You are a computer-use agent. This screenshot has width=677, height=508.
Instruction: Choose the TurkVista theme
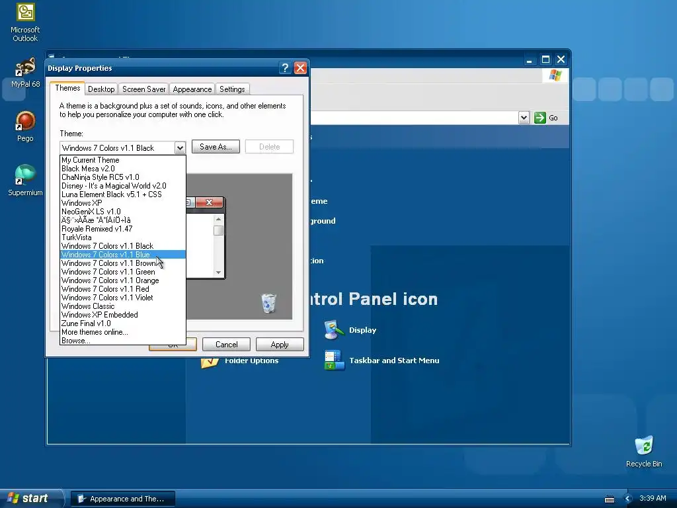[x=123, y=237]
